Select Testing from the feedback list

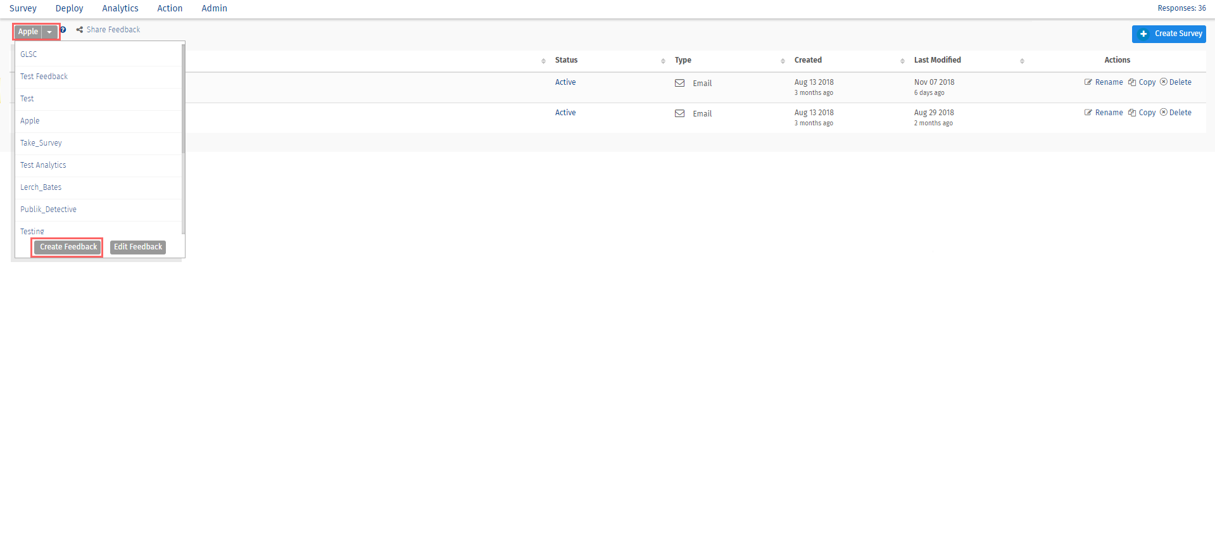point(98,229)
